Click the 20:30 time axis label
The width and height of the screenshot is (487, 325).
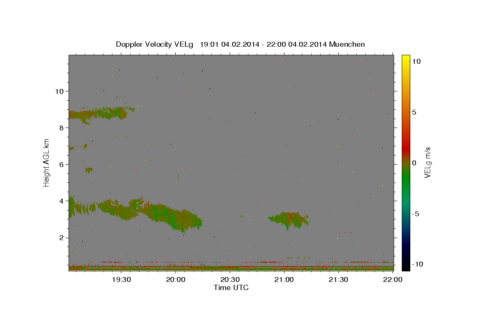click(x=230, y=279)
